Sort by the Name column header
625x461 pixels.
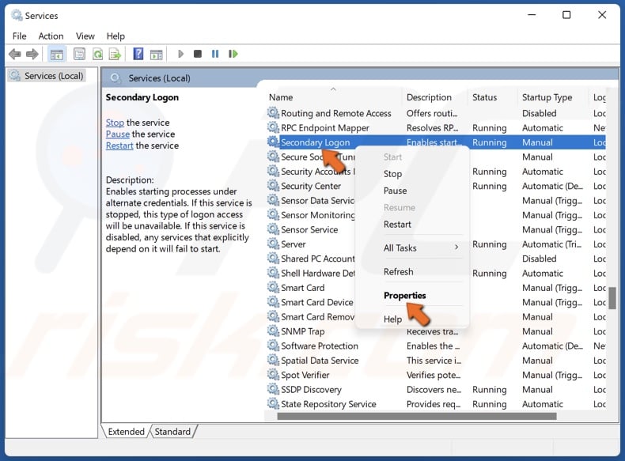click(333, 97)
